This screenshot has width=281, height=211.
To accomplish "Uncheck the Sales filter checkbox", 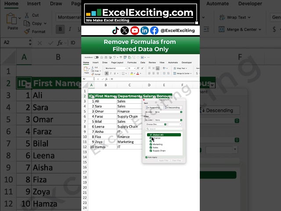I will coord(151,148).
